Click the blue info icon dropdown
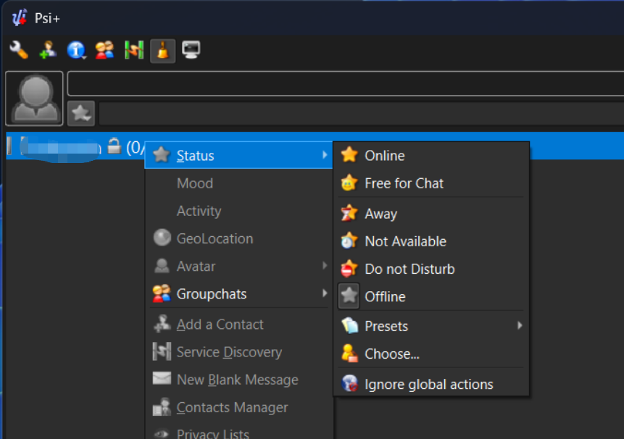Screen dimensions: 624x439 (76, 50)
